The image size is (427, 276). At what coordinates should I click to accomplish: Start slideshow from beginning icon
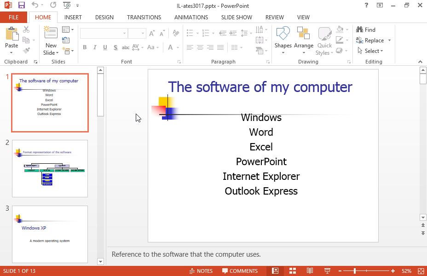tap(67, 5)
